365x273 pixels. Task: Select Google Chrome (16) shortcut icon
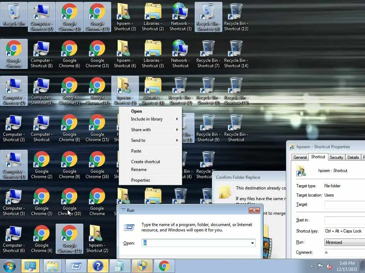pyautogui.click(x=97, y=165)
